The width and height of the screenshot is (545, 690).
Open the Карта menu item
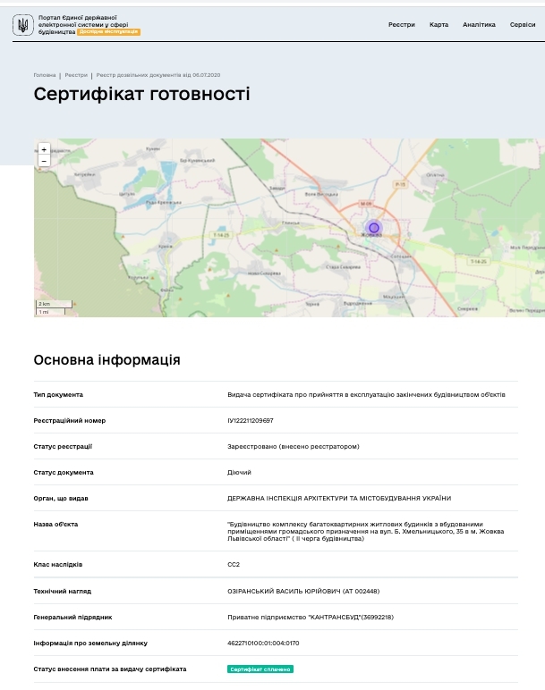439,25
